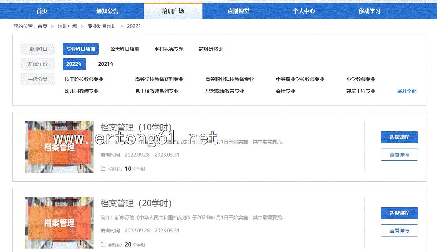The image size is (437, 252).
Task: Click 选择课程 for 档案管理 10学时 course
Action: 399,137
